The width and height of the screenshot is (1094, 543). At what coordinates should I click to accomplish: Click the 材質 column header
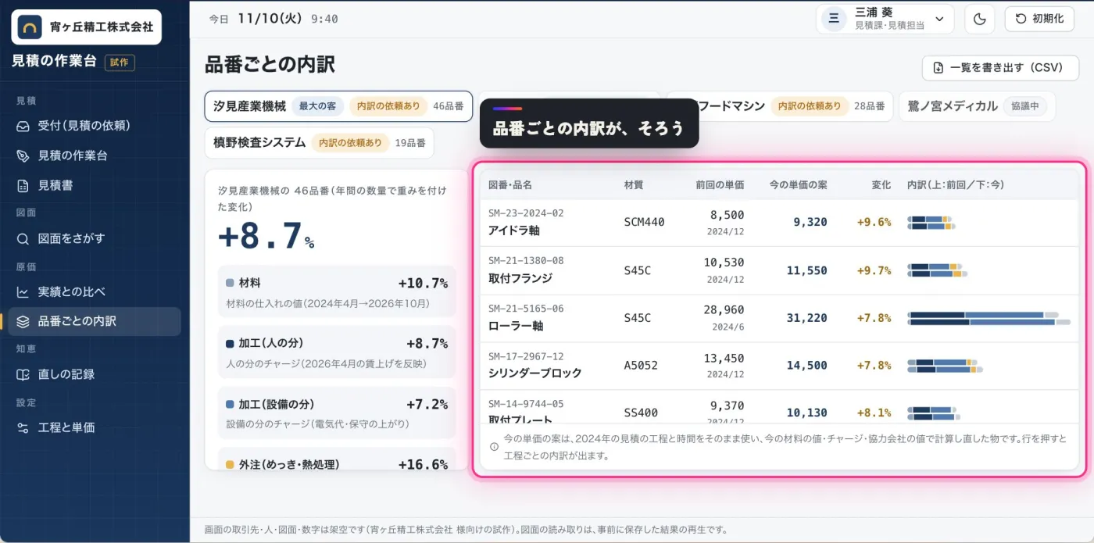click(634, 185)
